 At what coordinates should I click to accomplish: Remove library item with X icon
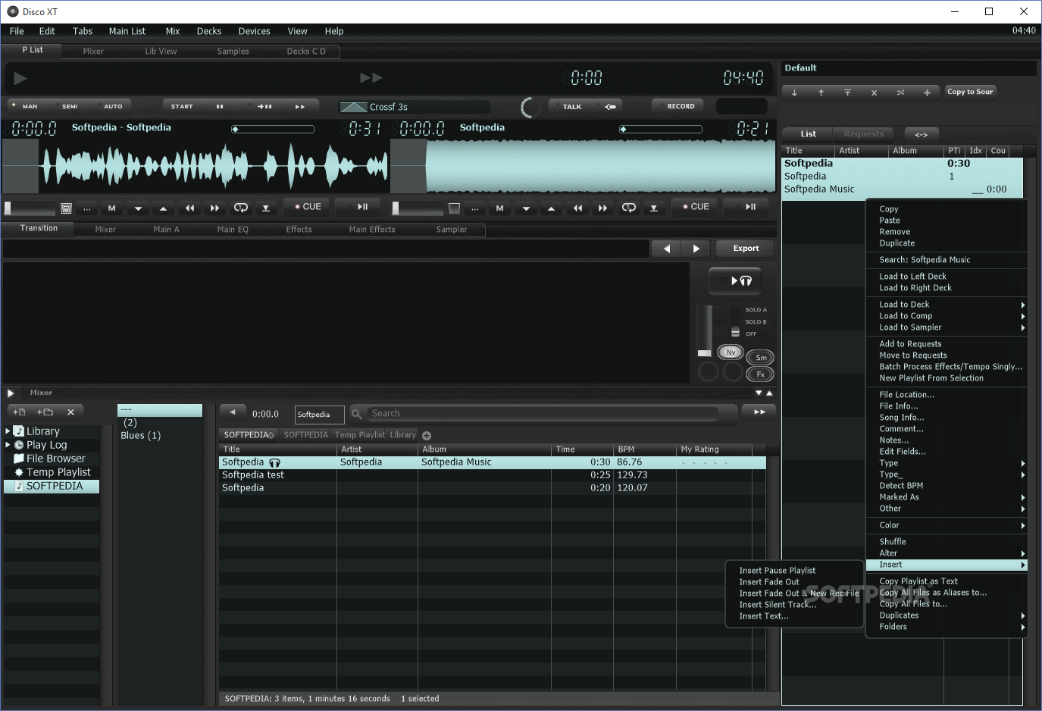tap(70, 412)
